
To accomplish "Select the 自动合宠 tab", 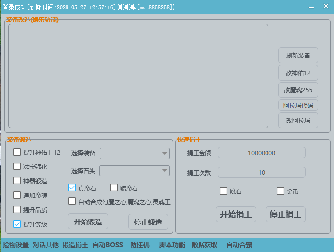I will pos(239,245).
